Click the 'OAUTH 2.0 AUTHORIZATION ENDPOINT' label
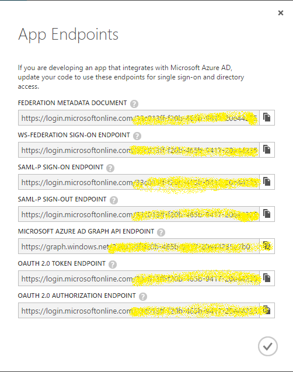293x372 pixels. (77, 295)
